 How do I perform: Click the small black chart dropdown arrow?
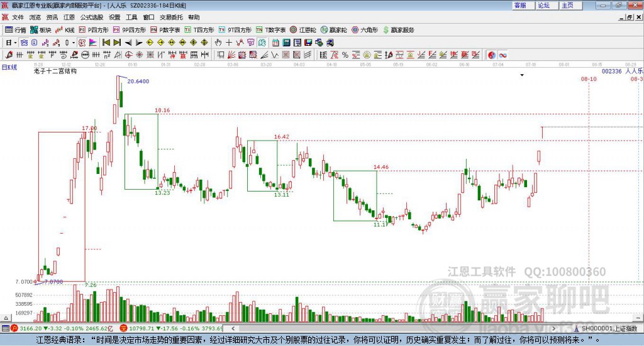[522, 75]
